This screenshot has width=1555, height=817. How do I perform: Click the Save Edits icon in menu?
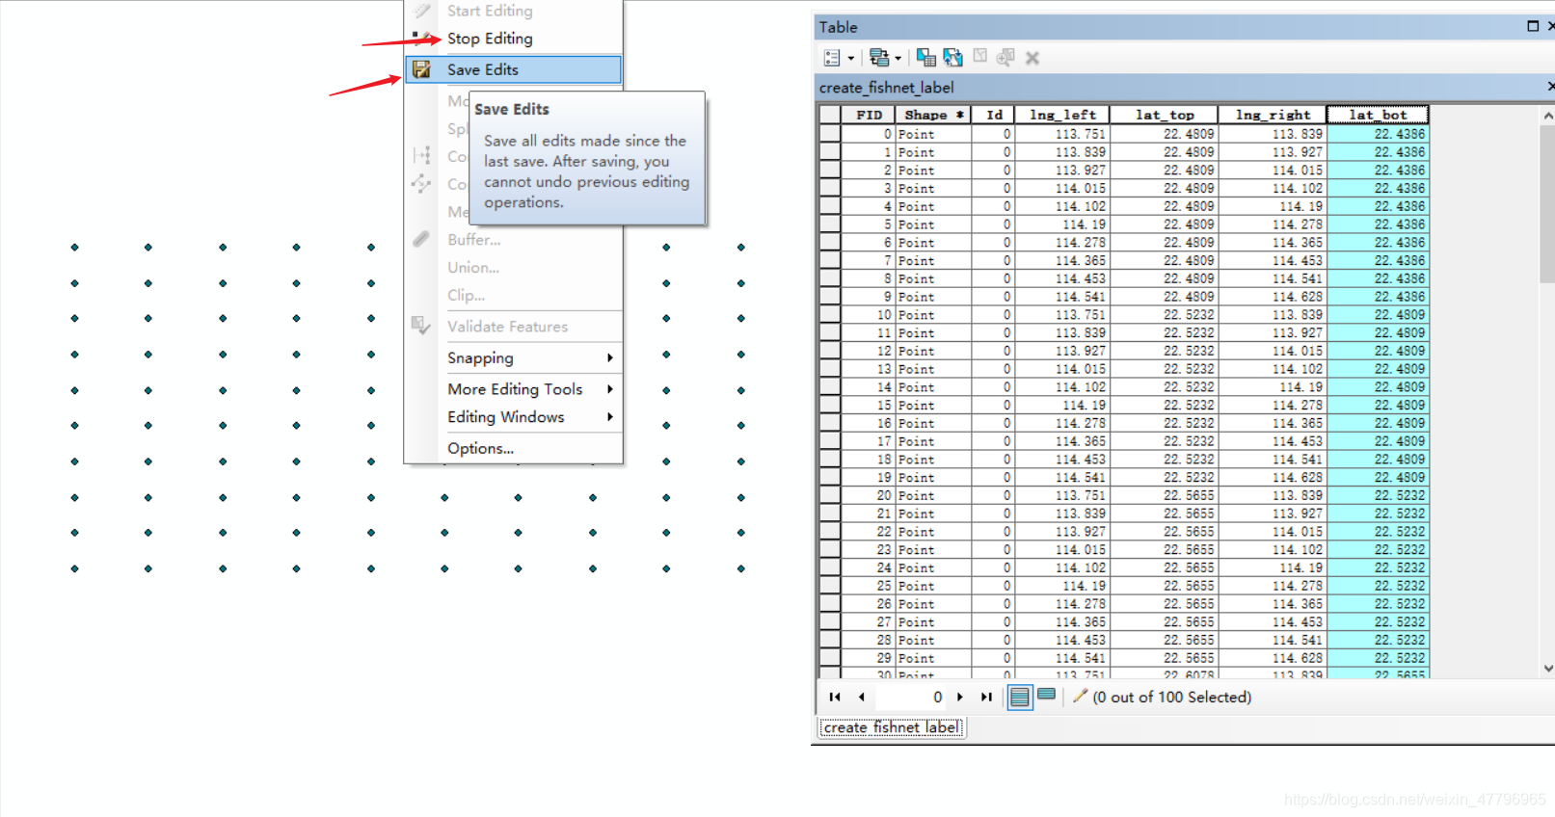[x=421, y=69]
